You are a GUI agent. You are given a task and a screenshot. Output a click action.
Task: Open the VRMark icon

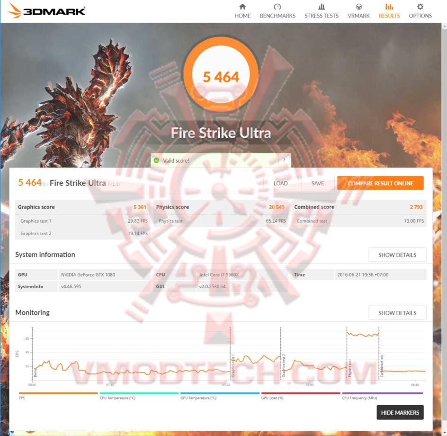(358, 7)
